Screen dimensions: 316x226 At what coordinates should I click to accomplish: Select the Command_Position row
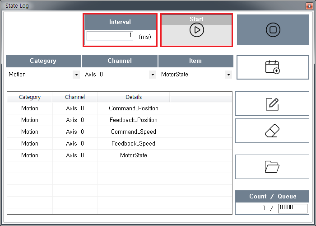tap(133, 108)
